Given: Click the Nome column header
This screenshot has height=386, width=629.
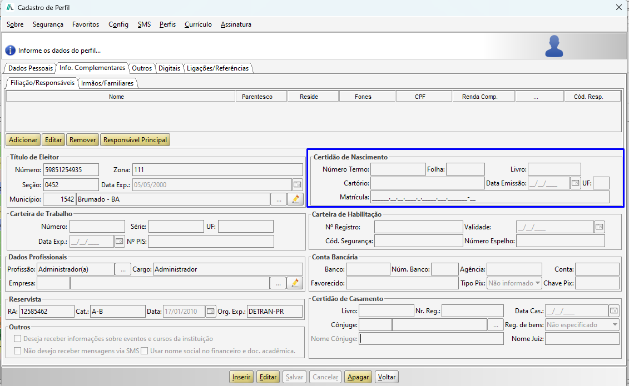Looking at the screenshot, I should point(121,97).
